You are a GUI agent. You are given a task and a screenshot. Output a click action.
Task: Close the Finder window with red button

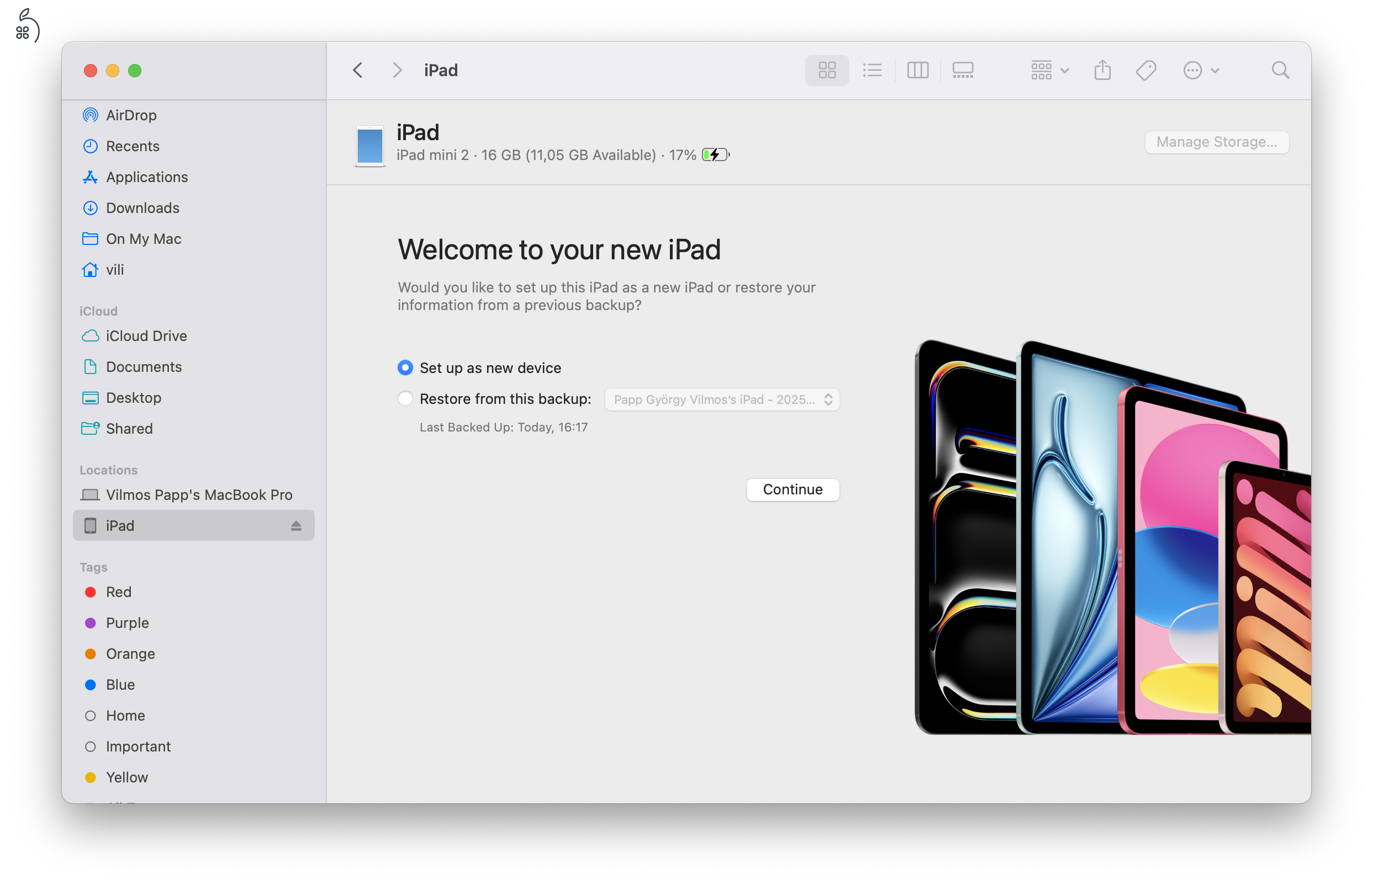[91, 71]
